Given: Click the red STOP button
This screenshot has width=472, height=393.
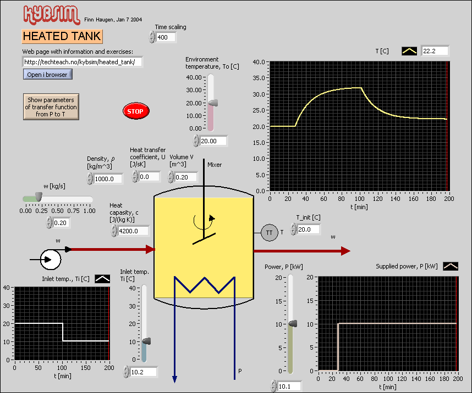Looking at the screenshot, I should (x=135, y=111).
